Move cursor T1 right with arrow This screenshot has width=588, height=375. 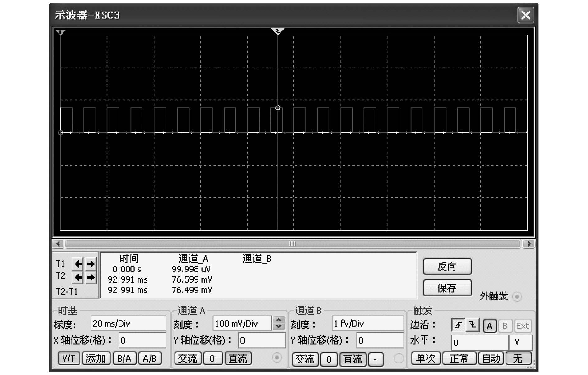pos(91,264)
